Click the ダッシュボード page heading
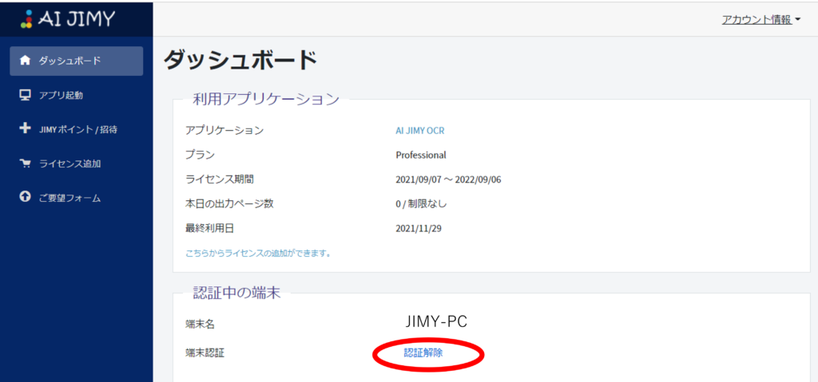The width and height of the screenshot is (818, 382). [x=240, y=61]
